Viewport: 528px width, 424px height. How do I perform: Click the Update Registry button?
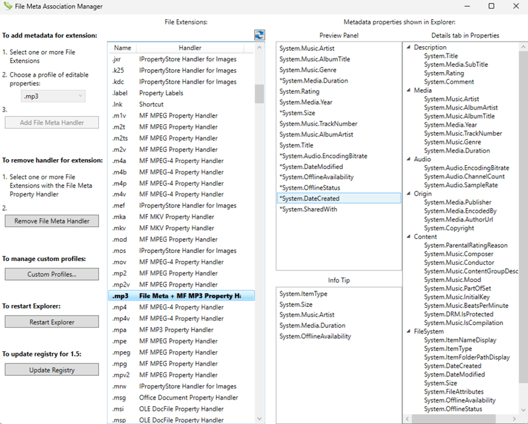tap(52, 370)
